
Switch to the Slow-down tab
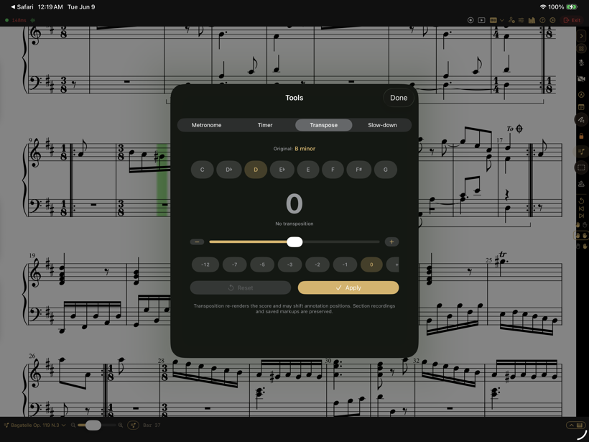[x=382, y=125]
